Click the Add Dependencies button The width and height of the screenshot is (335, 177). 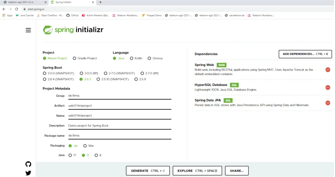305,54
